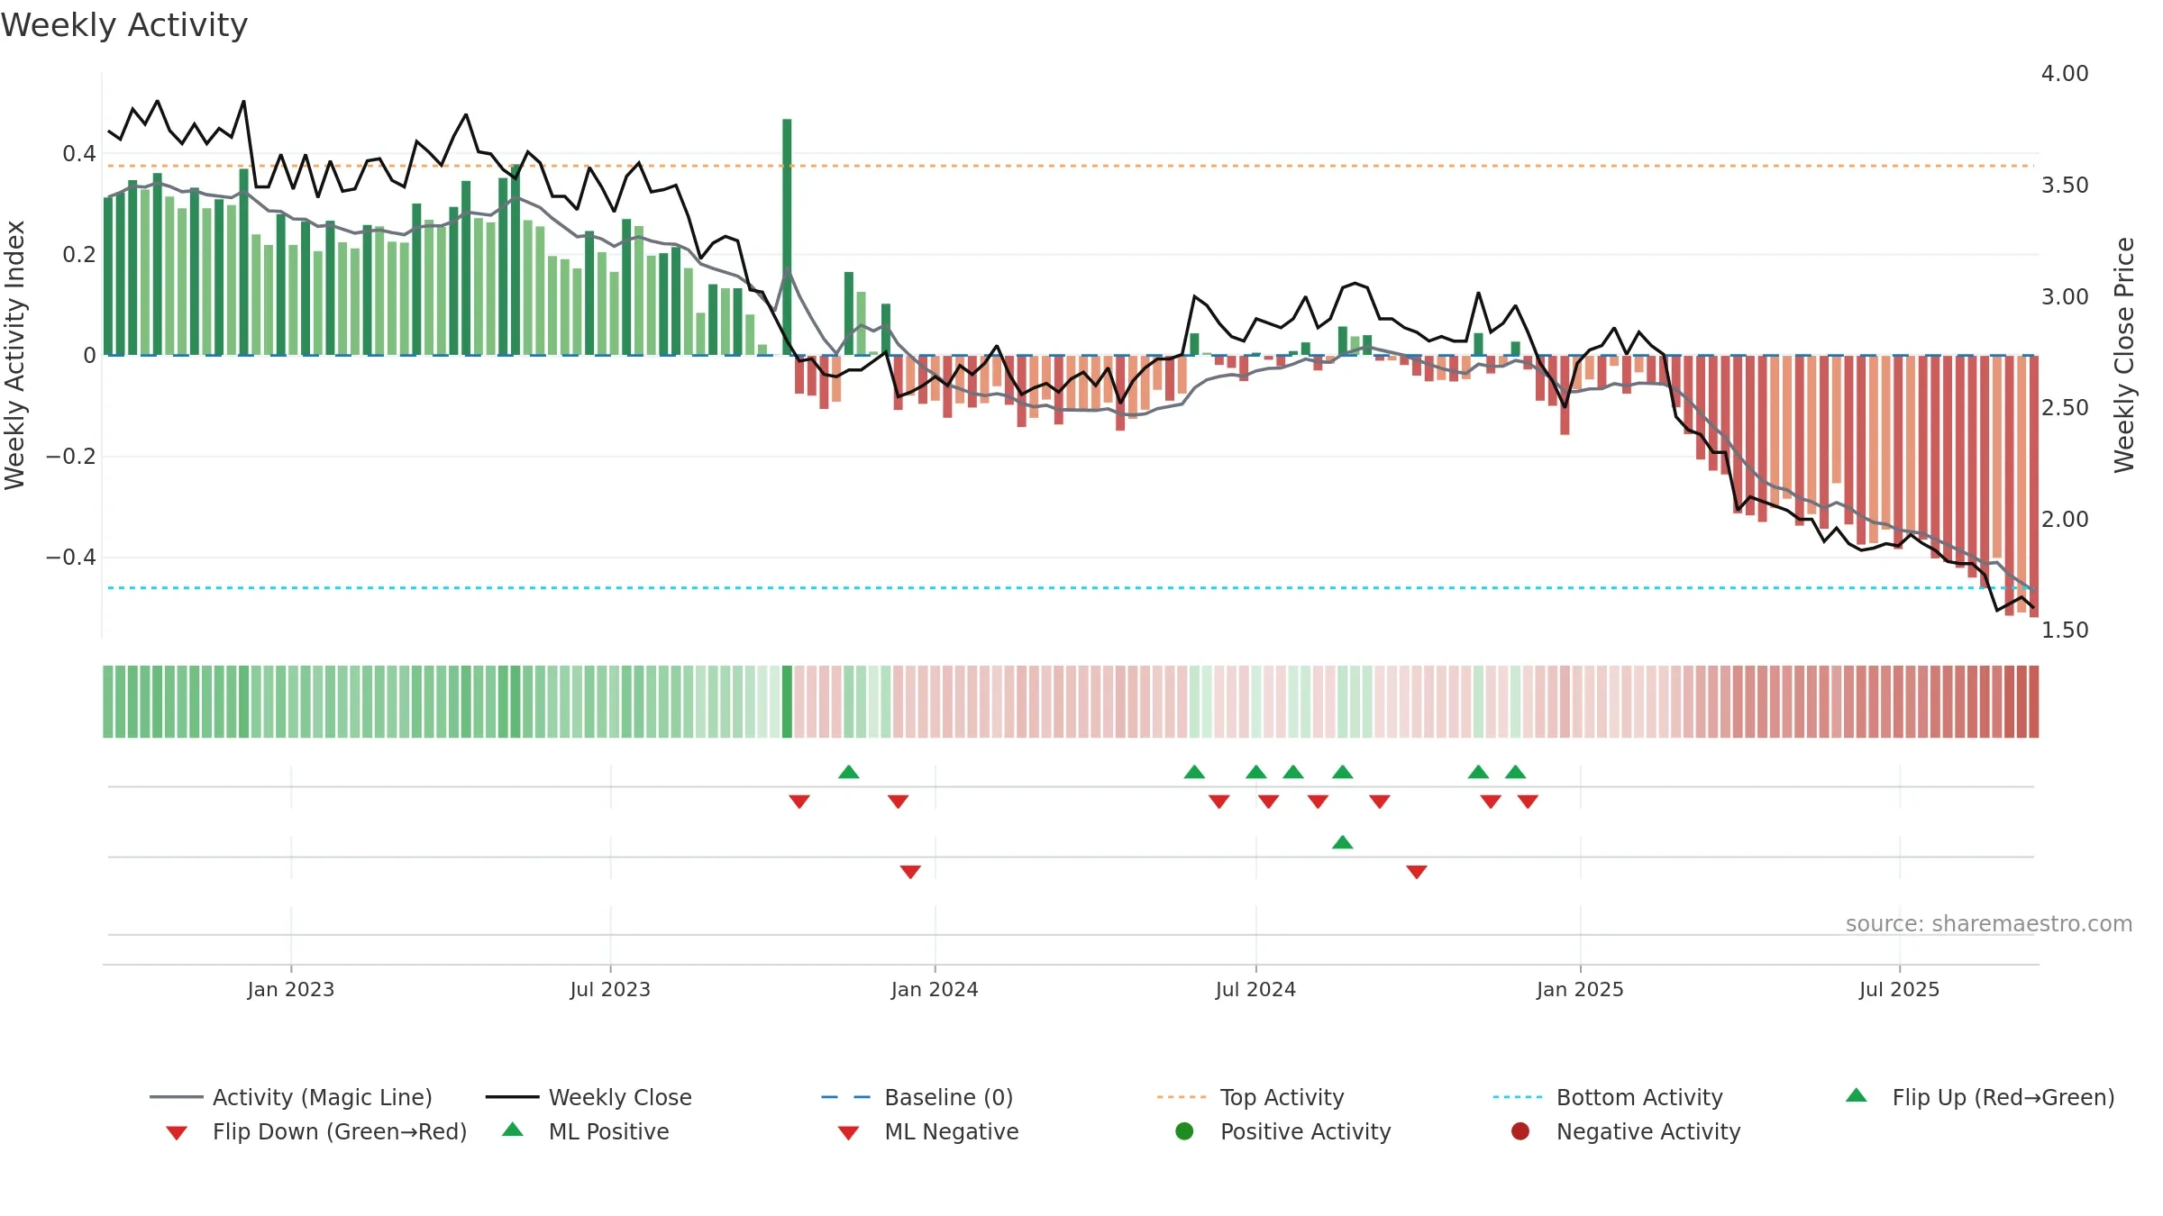2163x1216 pixels.
Task: Click the green ML Positive triangle in legend
Action: click(513, 1130)
